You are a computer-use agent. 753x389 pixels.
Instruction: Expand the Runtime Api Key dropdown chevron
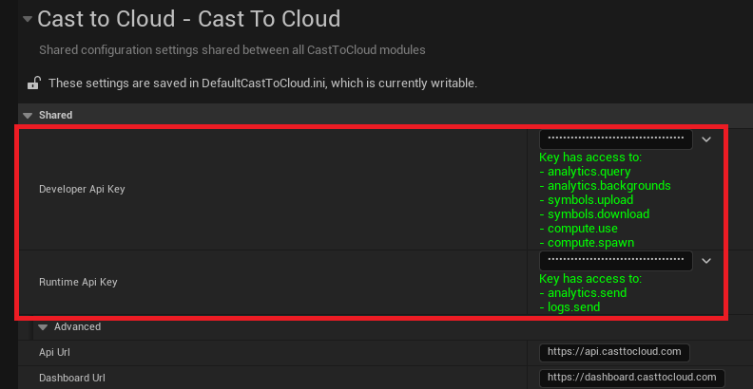point(705,260)
